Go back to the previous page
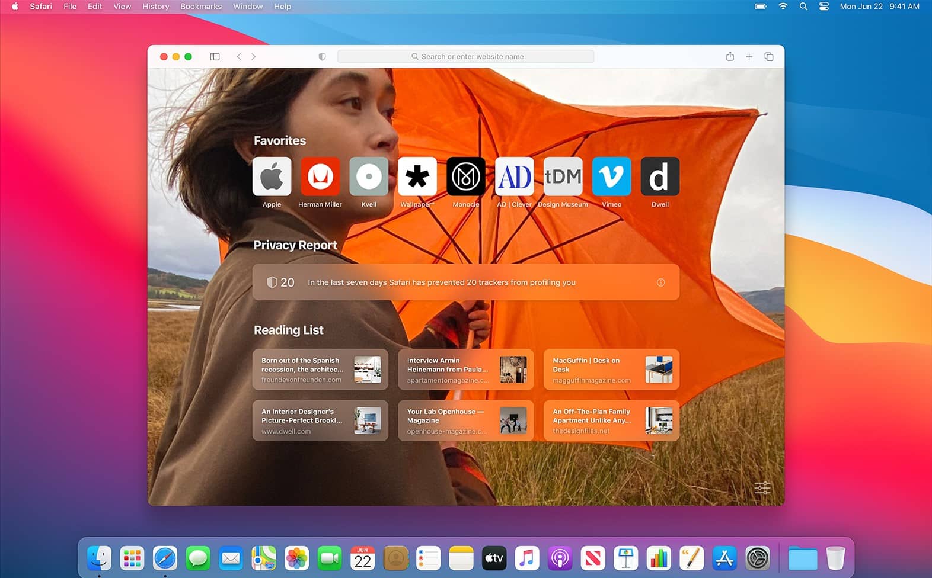 [x=239, y=57]
